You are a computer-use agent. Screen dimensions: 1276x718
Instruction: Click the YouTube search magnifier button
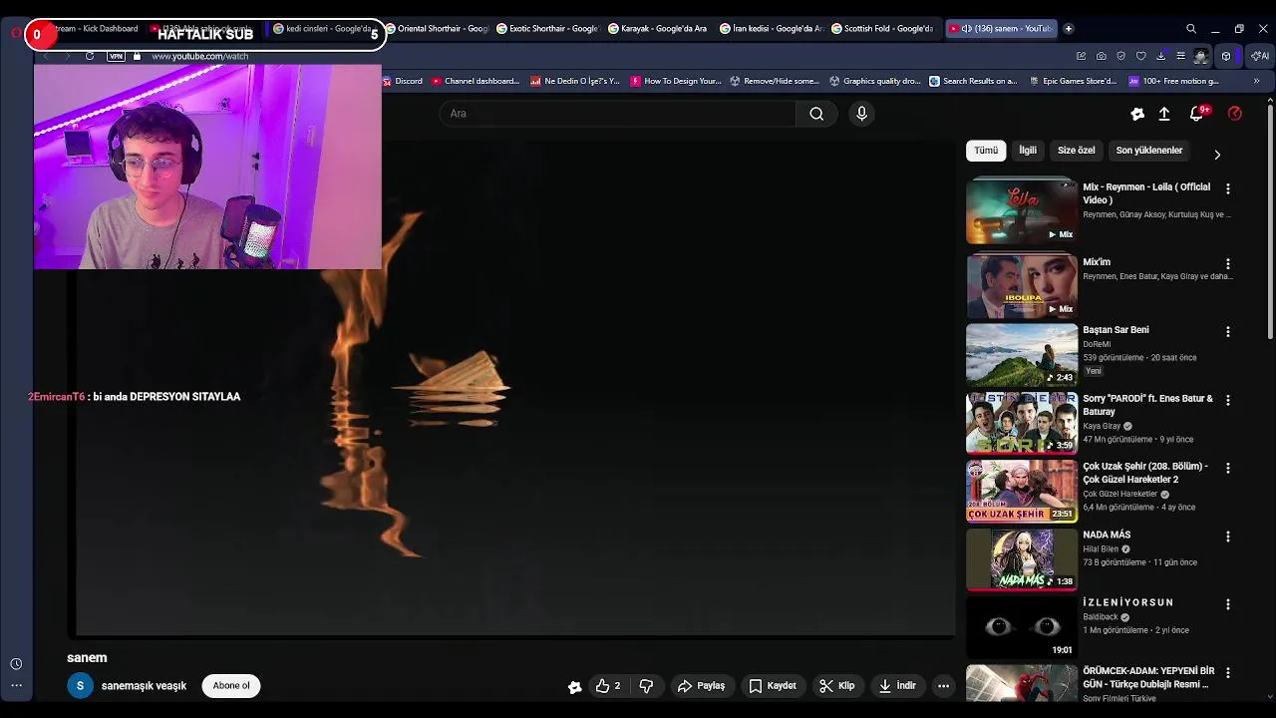816,114
